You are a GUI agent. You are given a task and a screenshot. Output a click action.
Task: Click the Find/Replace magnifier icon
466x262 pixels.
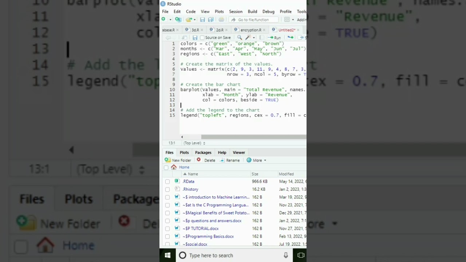coord(240,37)
